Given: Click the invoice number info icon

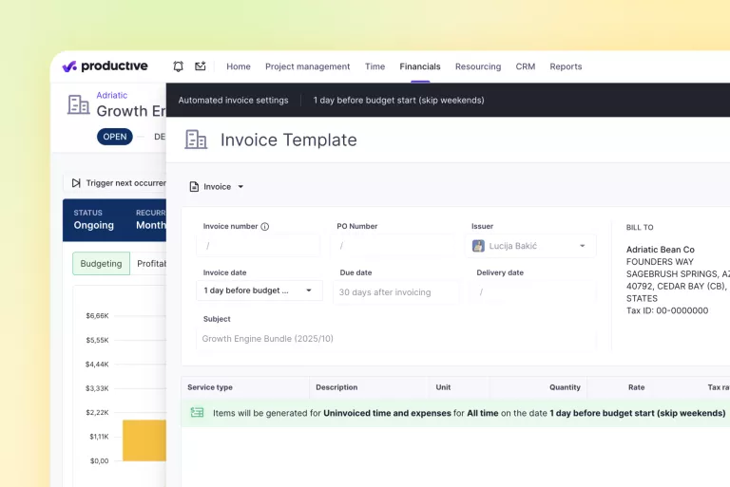Looking at the screenshot, I should click(265, 227).
